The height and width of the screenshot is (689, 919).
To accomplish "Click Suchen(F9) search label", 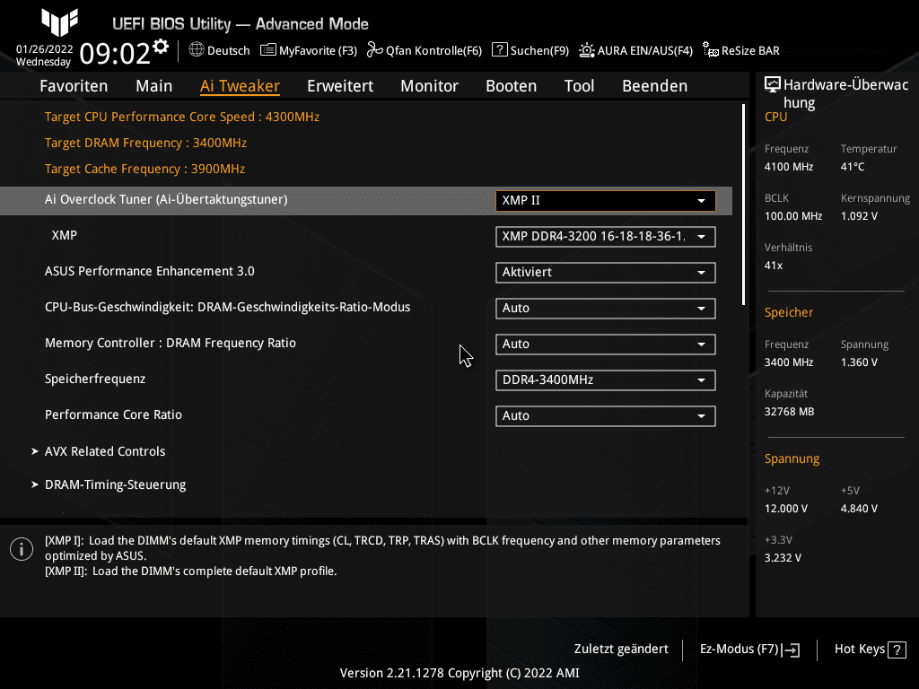I will (539, 50).
